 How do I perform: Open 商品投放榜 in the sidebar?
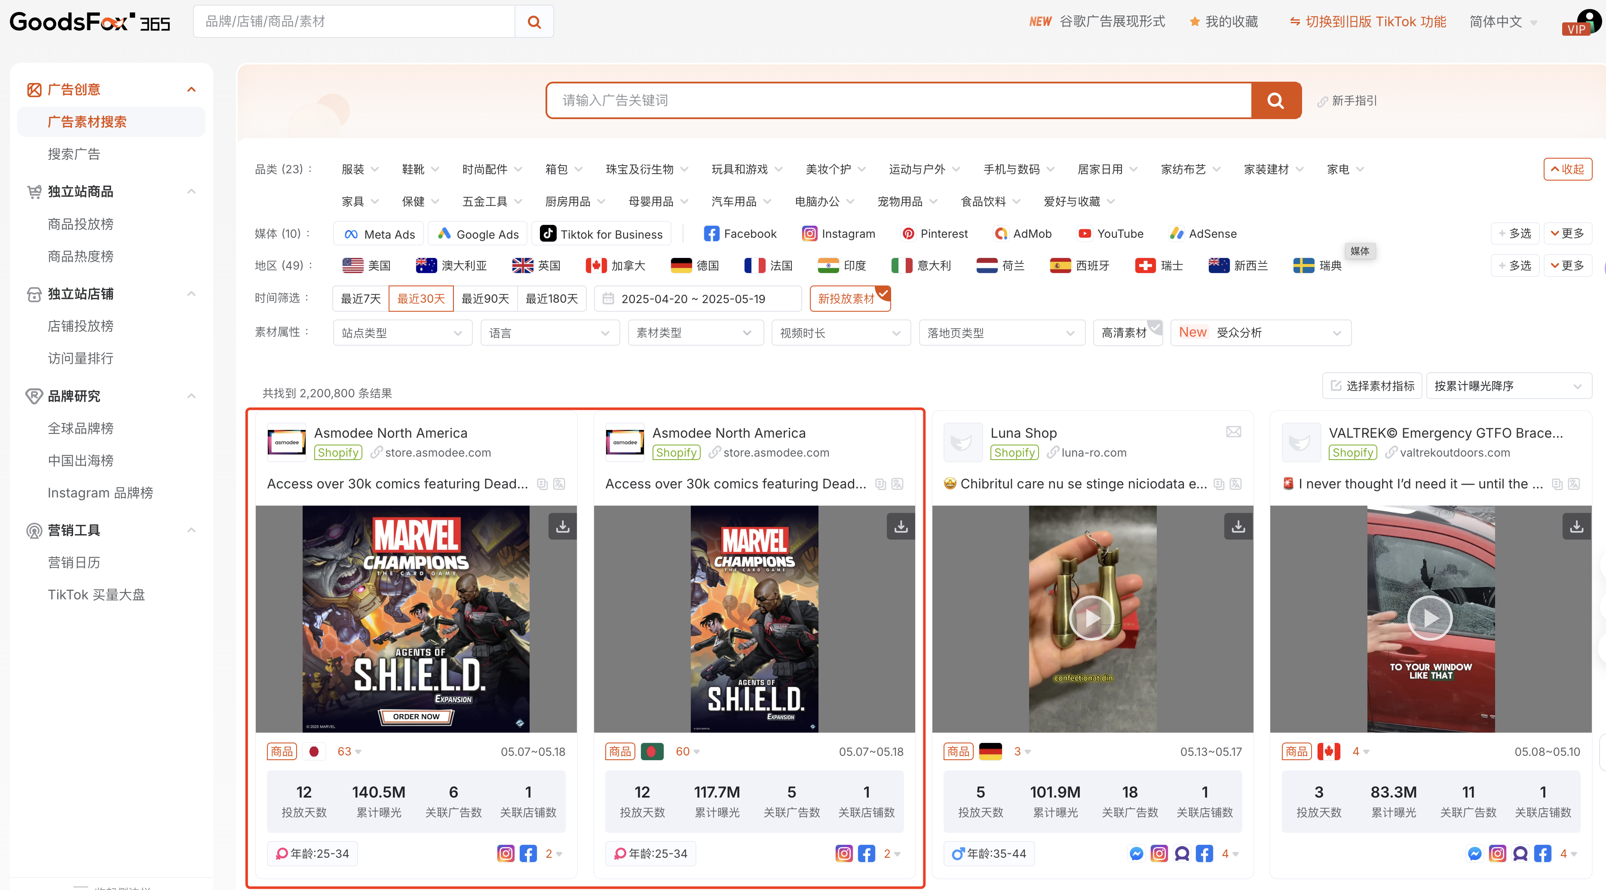[80, 224]
